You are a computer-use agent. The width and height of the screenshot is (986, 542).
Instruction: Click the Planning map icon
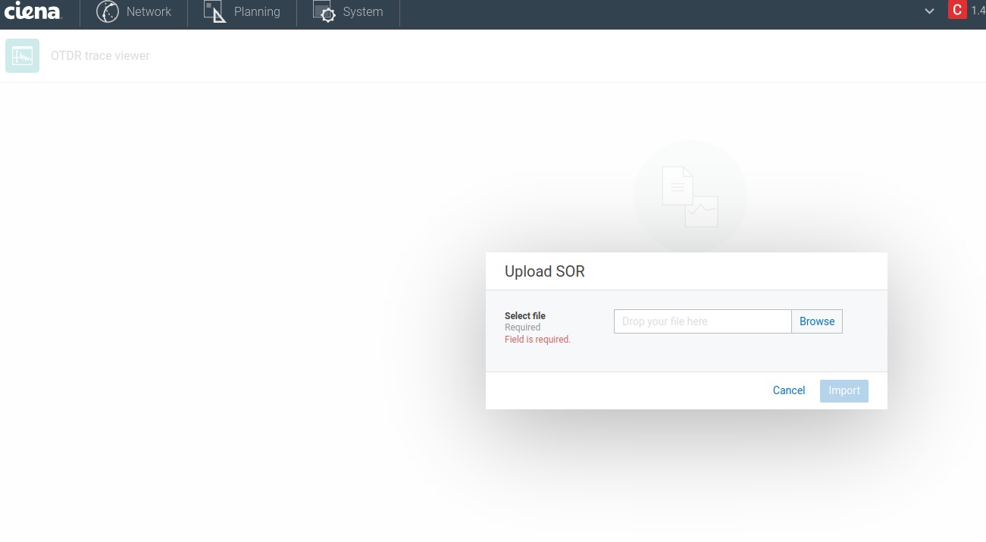tap(214, 11)
